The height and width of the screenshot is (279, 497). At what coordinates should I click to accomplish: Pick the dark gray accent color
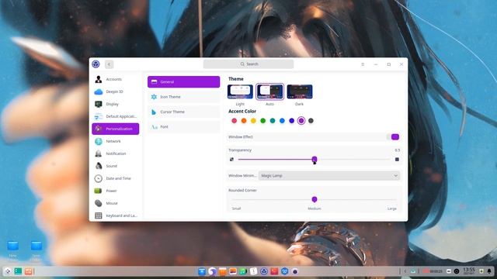coord(311,121)
